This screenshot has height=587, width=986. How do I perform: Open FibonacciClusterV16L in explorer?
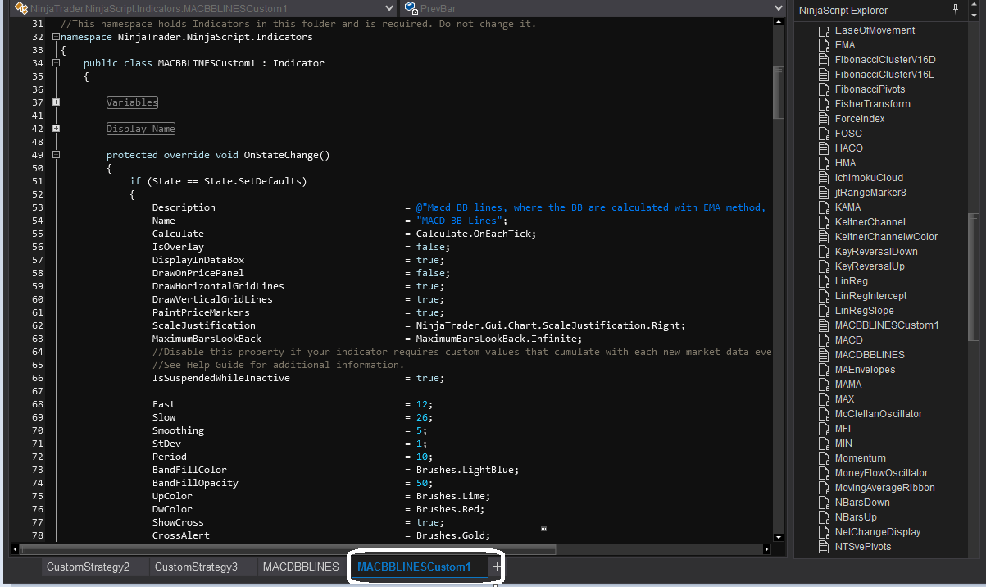(x=884, y=75)
